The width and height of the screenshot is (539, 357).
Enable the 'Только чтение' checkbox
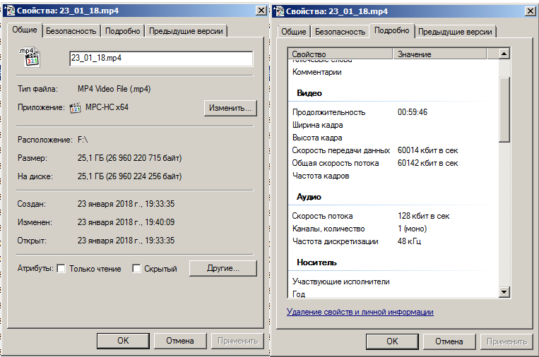pyautogui.click(x=61, y=269)
